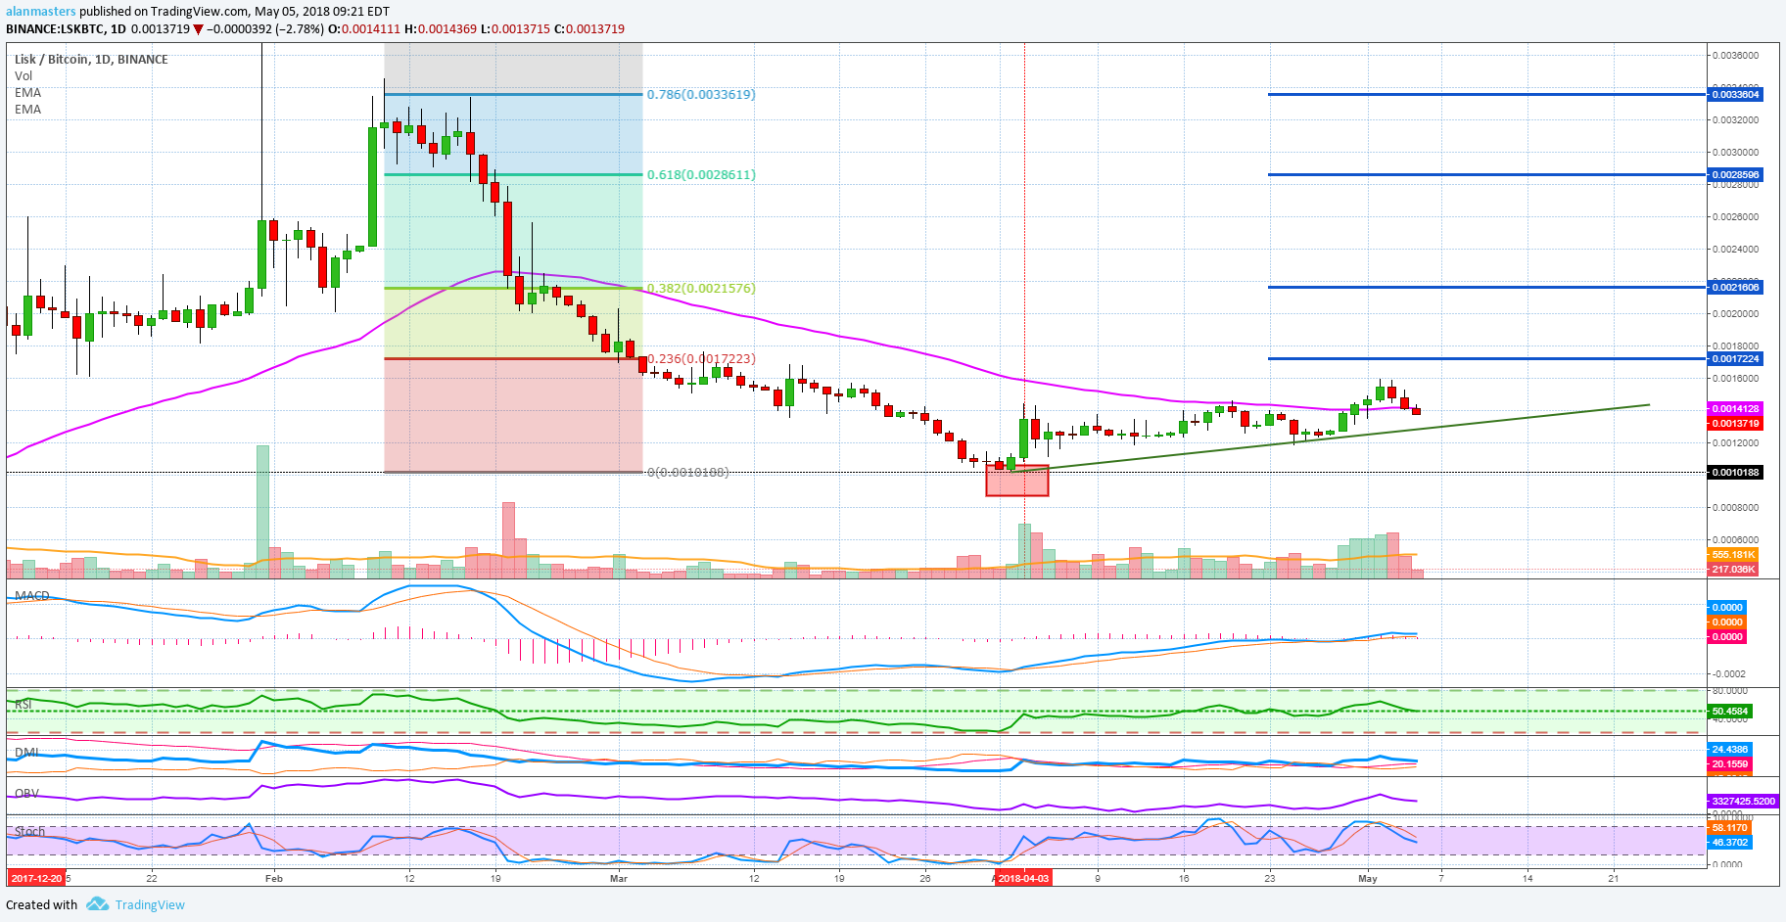Image resolution: width=1786 pixels, height=922 pixels.
Task: Select the DMI pane label
Action: click(26, 753)
